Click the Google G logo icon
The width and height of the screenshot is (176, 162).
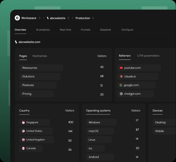point(121,85)
